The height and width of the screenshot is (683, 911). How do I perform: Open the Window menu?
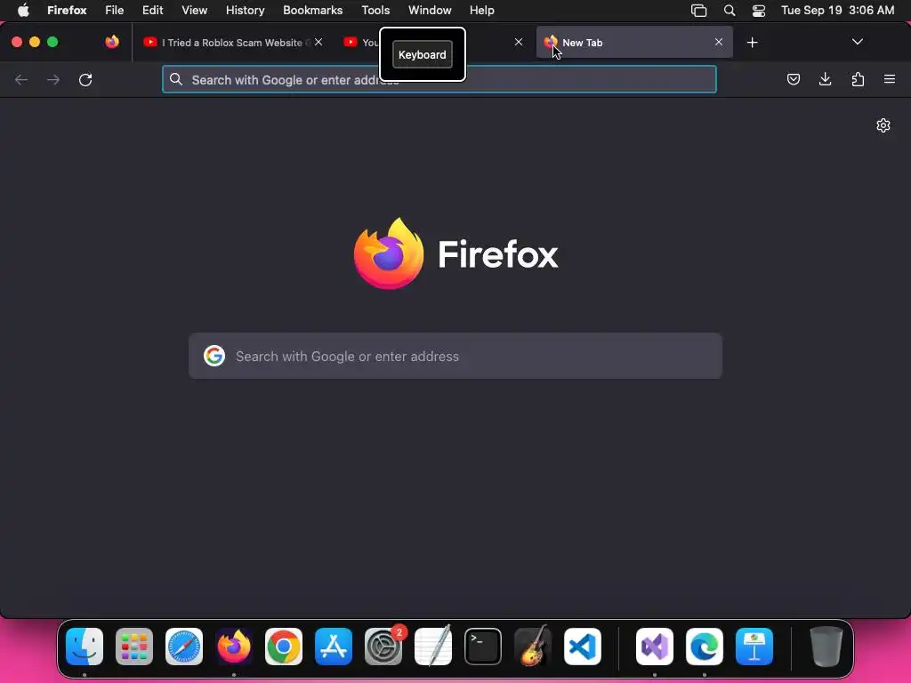[430, 11]
